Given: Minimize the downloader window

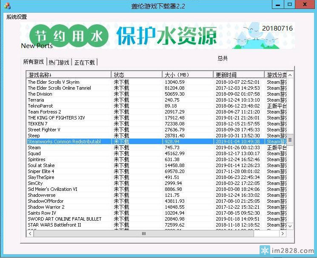Looking at the screenshot, I should tap(278, 5).
